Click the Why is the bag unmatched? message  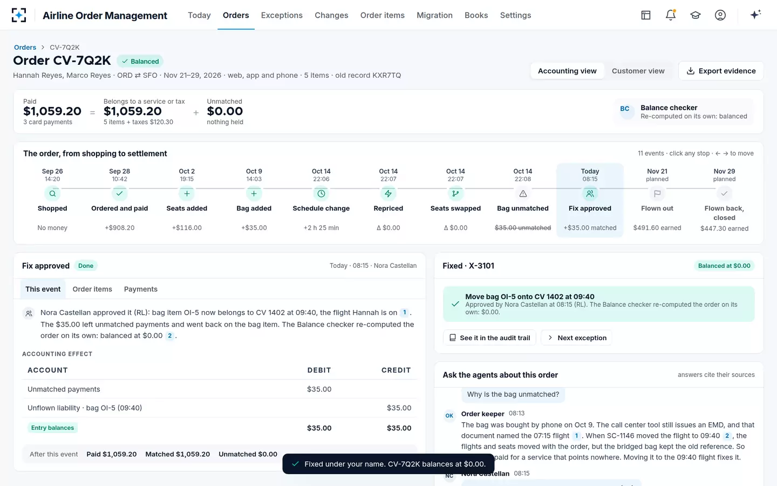pyautogui.click(x=513, y=394)
